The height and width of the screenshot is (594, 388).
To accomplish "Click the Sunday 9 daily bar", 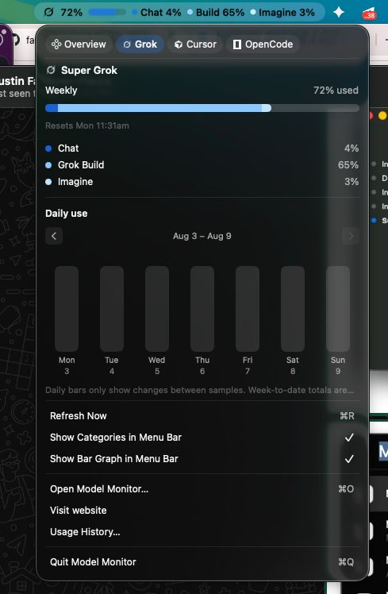I will click(338, 309).
